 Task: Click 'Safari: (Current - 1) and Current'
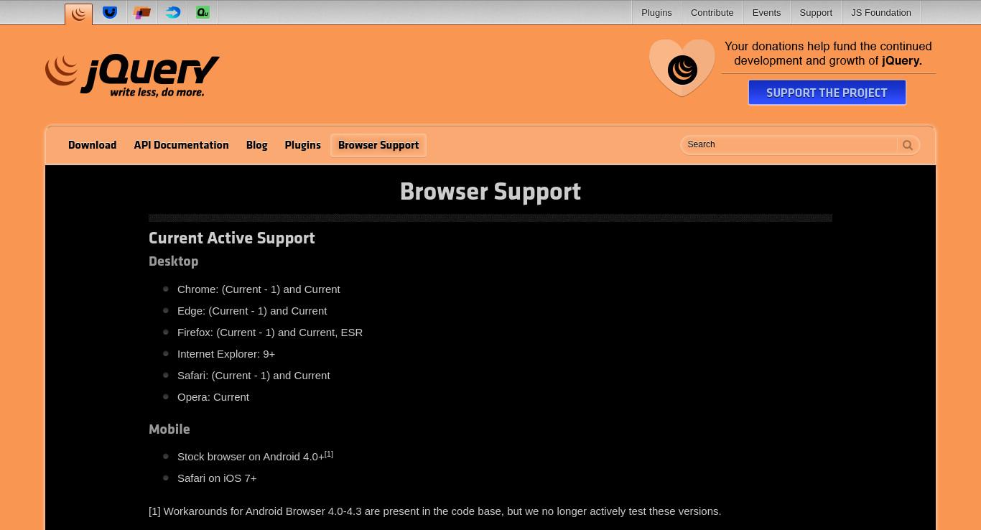click(x=254, y=376)
